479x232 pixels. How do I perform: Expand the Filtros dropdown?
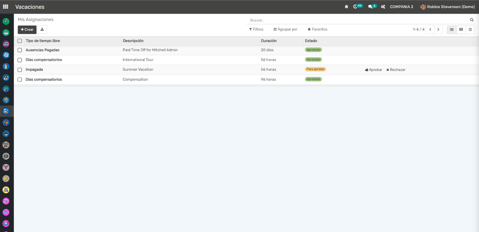point(256,29)
